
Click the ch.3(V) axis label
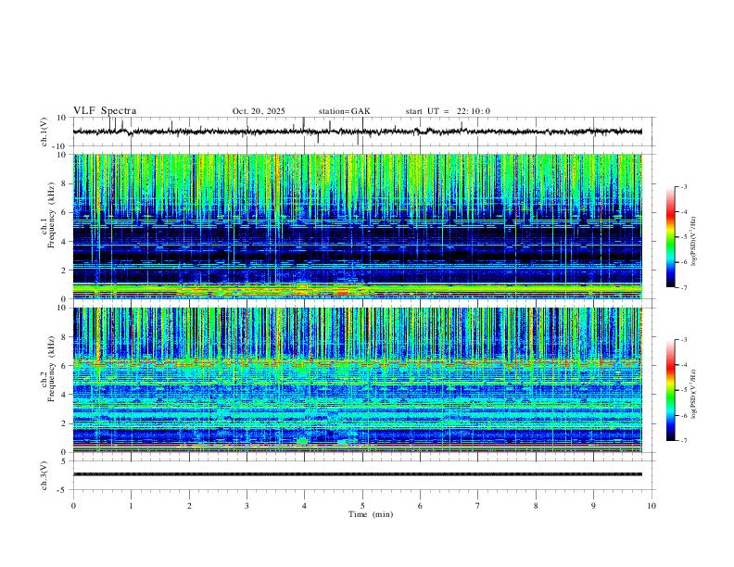pyautogui.click(x=44, y=475)
